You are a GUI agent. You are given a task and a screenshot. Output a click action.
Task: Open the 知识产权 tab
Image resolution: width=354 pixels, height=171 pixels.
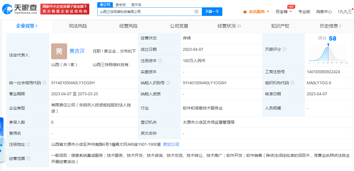(x=280, y=26)
